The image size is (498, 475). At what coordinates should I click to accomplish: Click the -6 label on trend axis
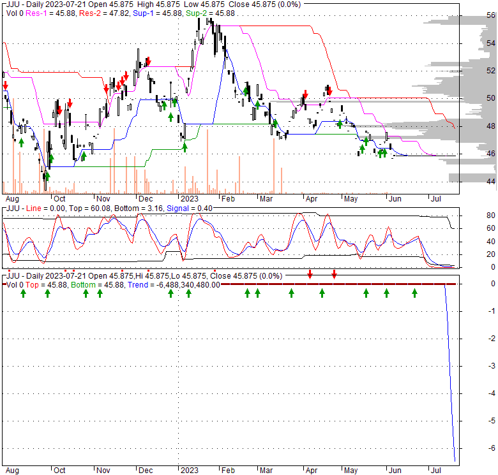point(492,448)
